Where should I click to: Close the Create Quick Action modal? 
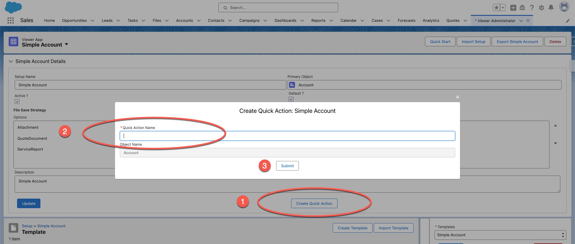coord(458,97)
